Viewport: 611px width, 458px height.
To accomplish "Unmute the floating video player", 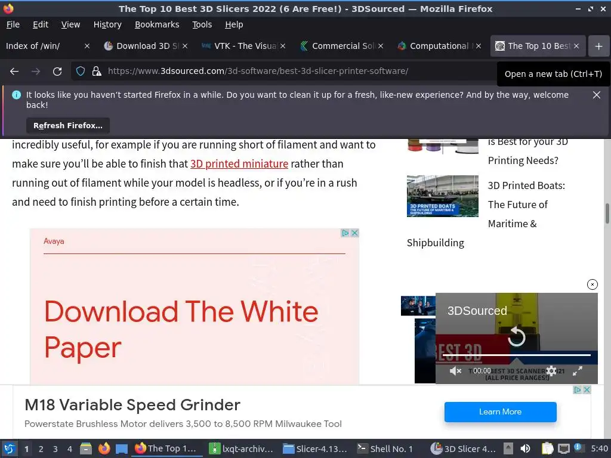I will [455, 371].
